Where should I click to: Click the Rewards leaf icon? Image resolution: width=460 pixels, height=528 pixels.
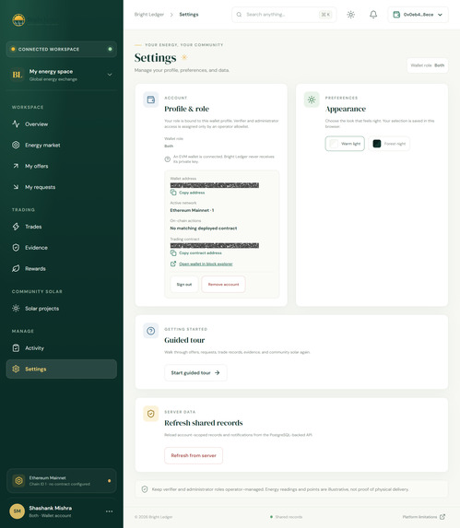point(16,268)
